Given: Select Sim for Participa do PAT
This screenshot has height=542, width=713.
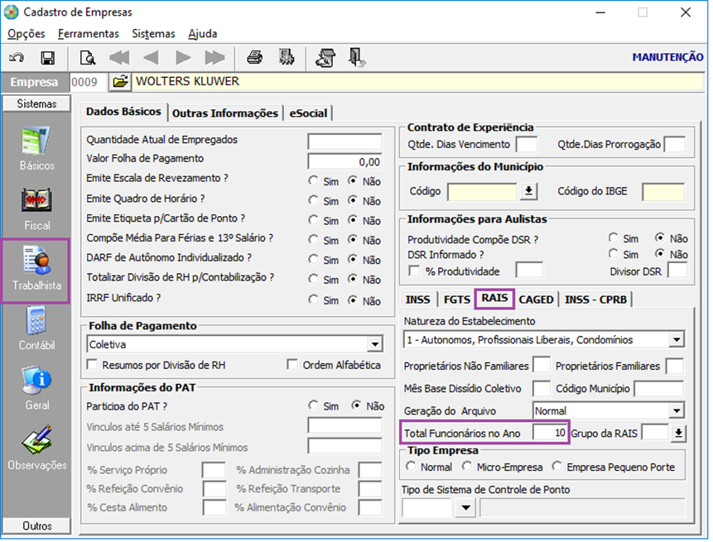Looking at the screenshot, I should point(313,405).
